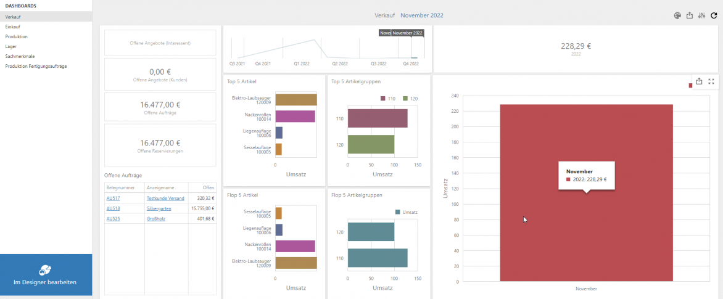The width and height of the screenshot is (723, 299).
Task: Click the Q2 2022 label on range timeline
Action: (x=340, y=63)
